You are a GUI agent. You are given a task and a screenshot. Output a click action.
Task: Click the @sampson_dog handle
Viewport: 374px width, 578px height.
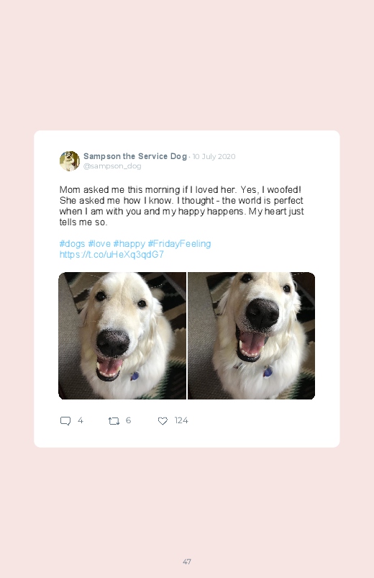point(112,166)
